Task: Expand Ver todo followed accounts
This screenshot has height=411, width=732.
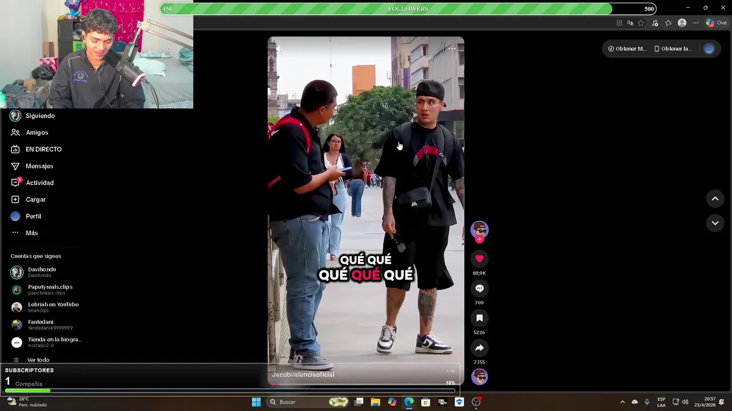Action: coord(31,360)
